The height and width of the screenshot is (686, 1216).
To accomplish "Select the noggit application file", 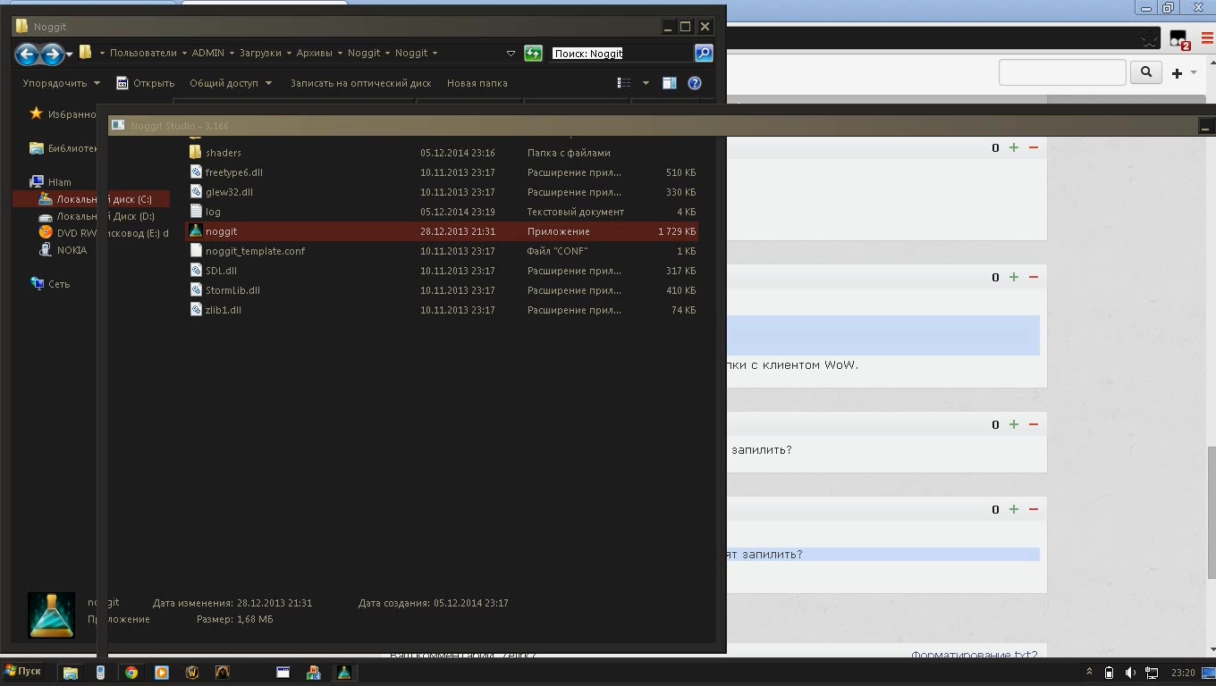I will tap(442, 231).
